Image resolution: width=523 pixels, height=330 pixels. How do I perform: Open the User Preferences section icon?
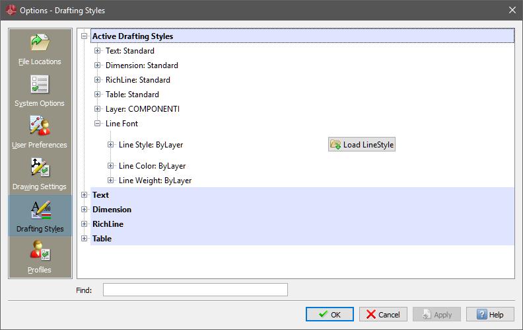(x=40, y=126)
